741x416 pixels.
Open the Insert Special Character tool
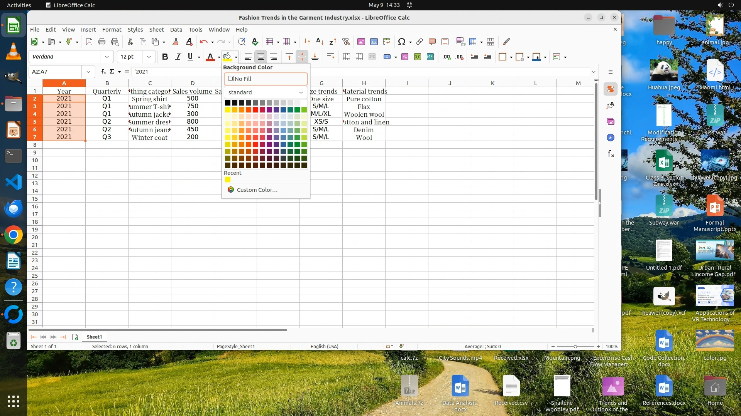pos(401,42)
